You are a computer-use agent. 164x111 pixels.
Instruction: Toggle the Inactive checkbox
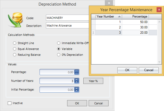click(10, 103)
